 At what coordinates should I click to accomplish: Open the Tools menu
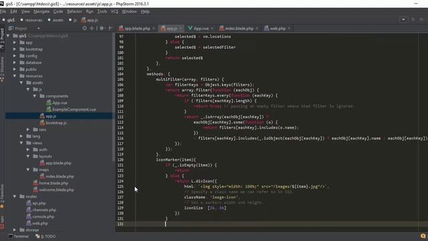102,11
